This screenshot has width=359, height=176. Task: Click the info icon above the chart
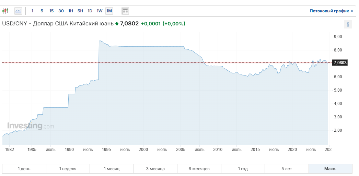pyautogui.click(x=348, y=24)
